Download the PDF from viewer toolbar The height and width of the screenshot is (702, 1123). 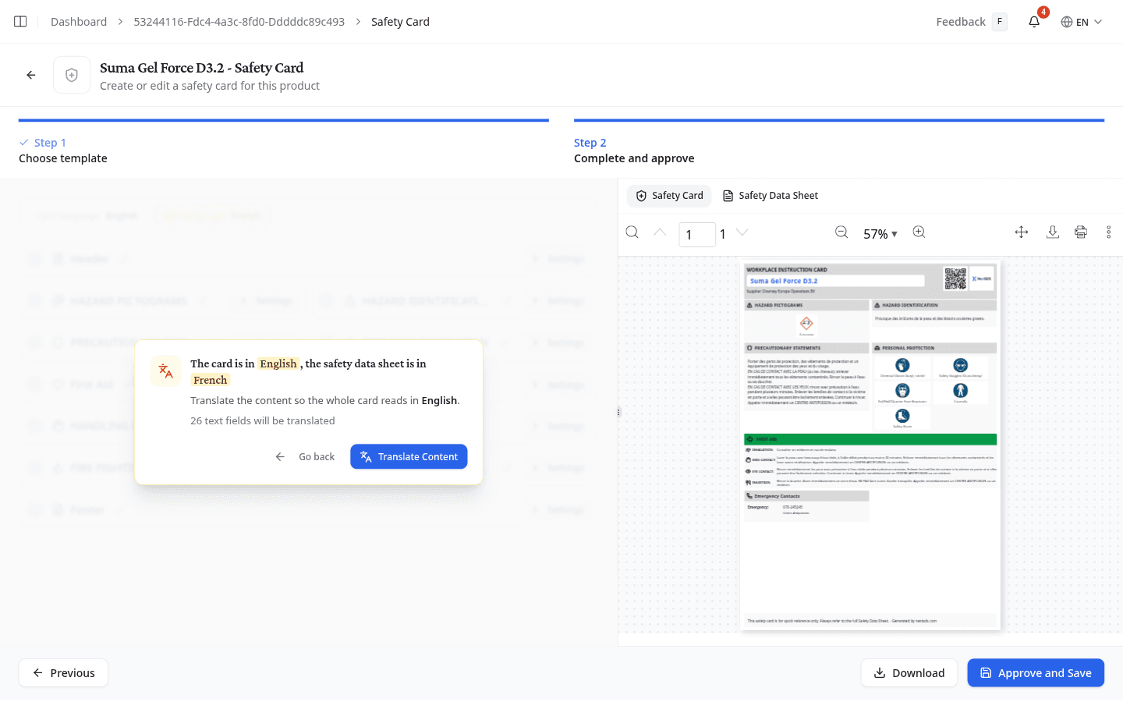tap(1053, 232)
